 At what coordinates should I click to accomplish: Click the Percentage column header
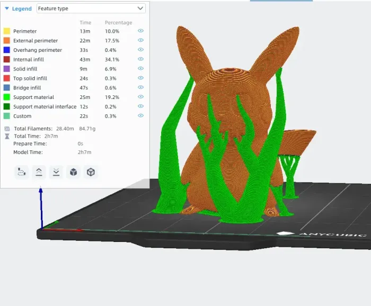pyautogui.click(x=119, y=23)
